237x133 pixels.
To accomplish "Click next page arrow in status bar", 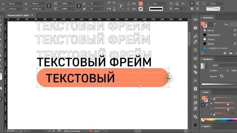I will tap(49, 131).
